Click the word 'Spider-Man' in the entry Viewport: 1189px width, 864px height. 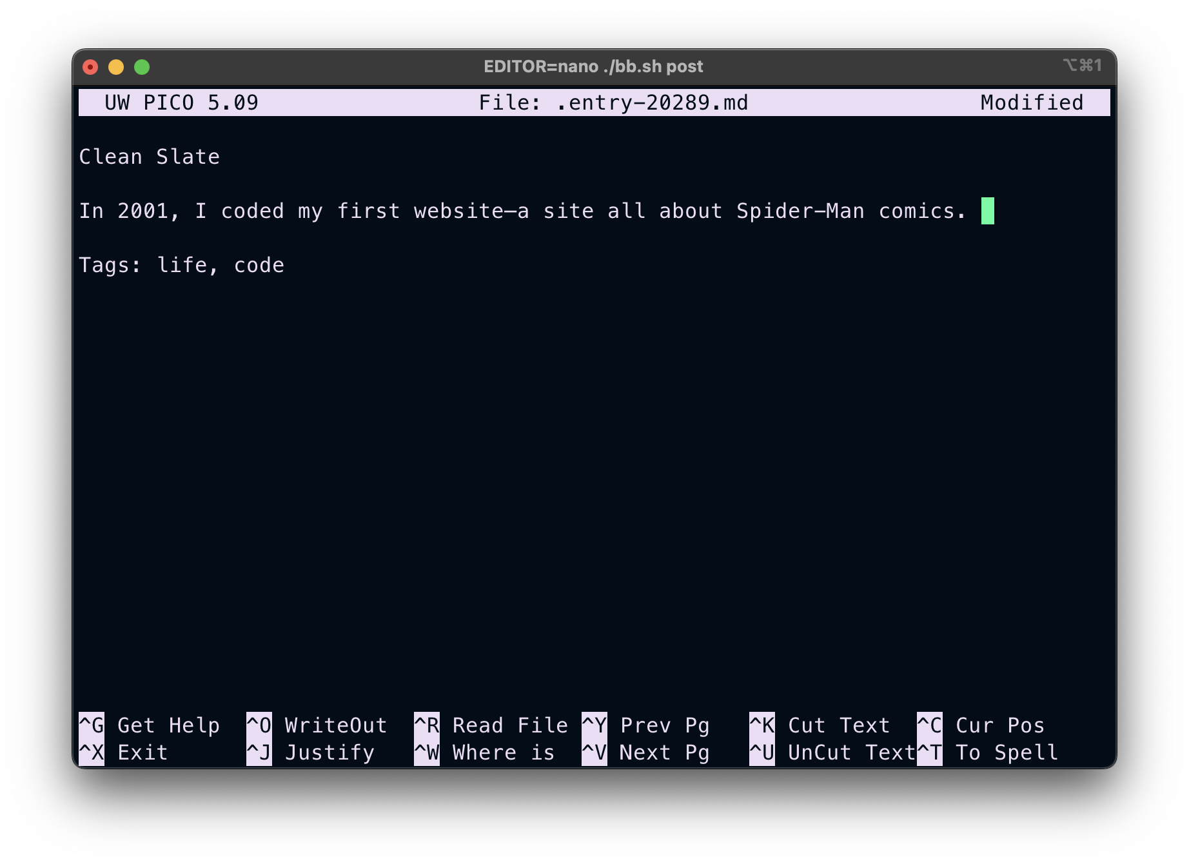pyautogui.click(x=800, y=211)
